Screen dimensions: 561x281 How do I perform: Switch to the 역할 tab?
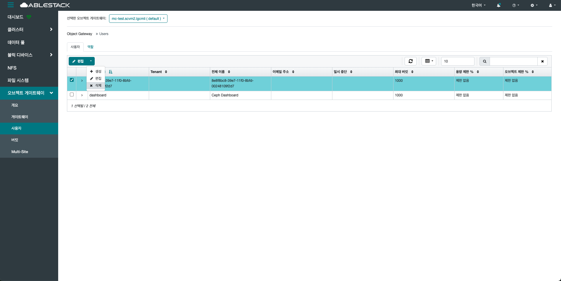[90, 47]
